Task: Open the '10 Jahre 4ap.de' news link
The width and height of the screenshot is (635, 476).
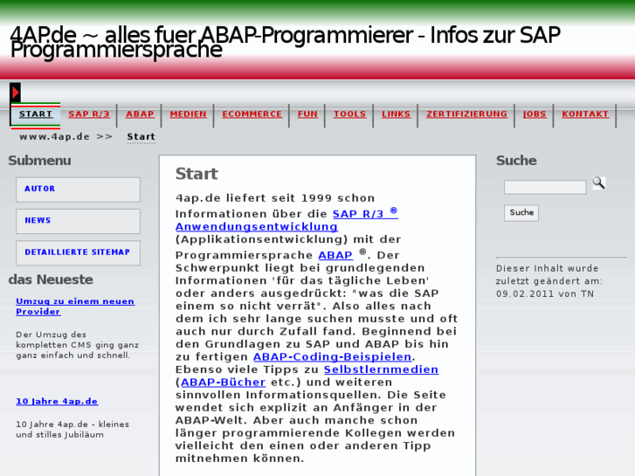Action: tap(57, 401)
